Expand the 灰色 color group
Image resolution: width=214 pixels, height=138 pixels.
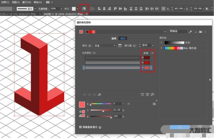point(161,42)
